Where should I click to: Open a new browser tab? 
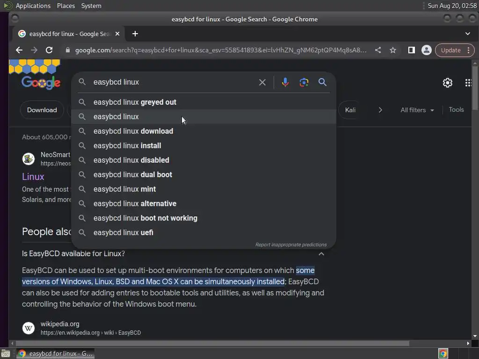135,34
